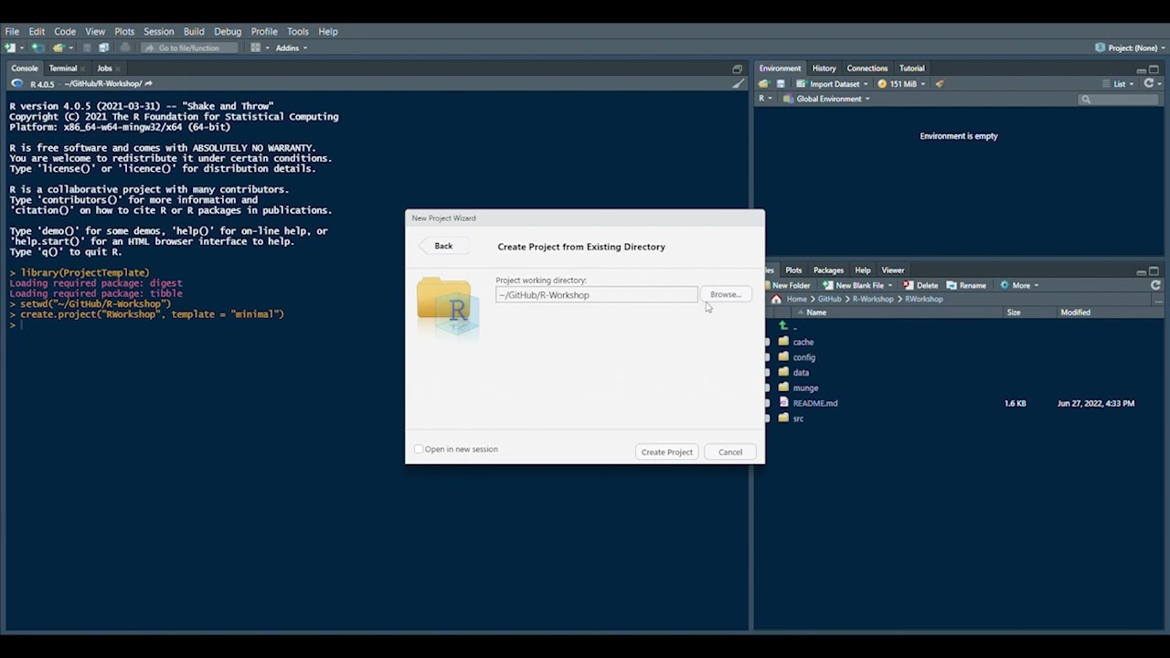Open the Project: (None) dropdown
This screenshot has width=1170, height=658.
(1130, 48)
